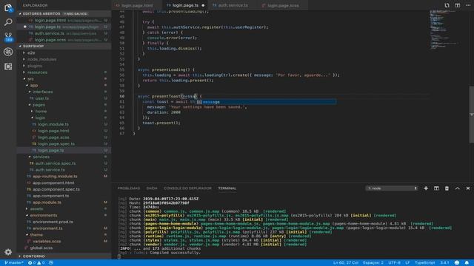
Task: Open the Source Control view
Action: [x=8, y=37]
